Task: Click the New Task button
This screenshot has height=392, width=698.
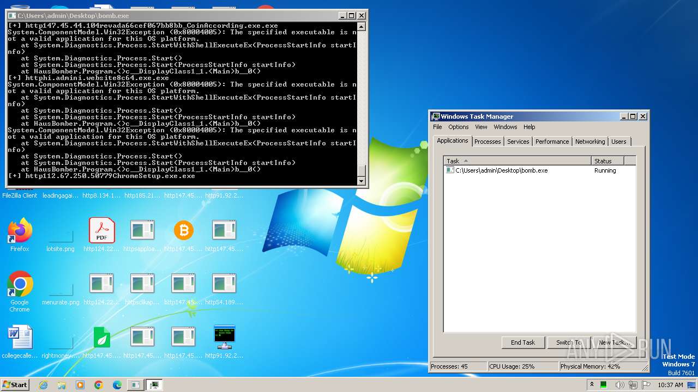Action: [x=614, y=342]
